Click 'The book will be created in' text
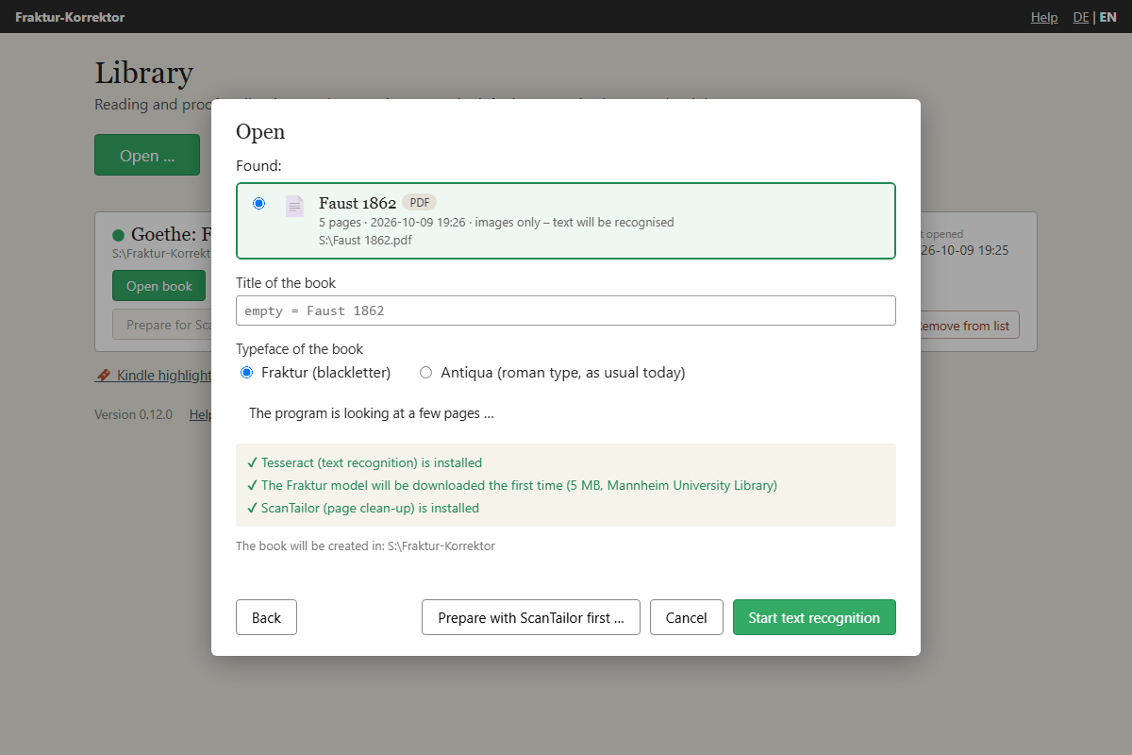Viewport: 1132px width, 755px height. [365, 545]
